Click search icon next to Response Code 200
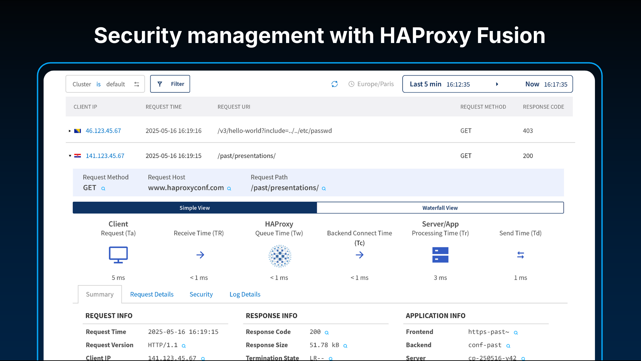Screen dimensions: 641x361 pyautogui.click(x=327, y=333)
